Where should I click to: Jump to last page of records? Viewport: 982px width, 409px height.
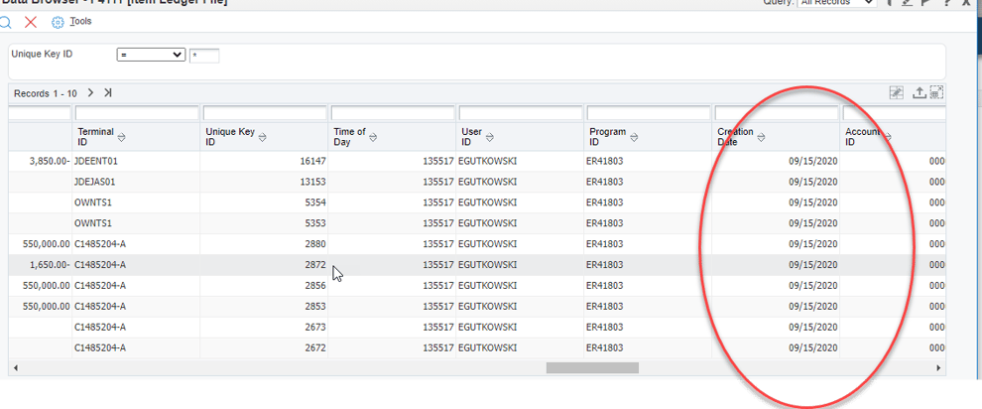(107, 93)
